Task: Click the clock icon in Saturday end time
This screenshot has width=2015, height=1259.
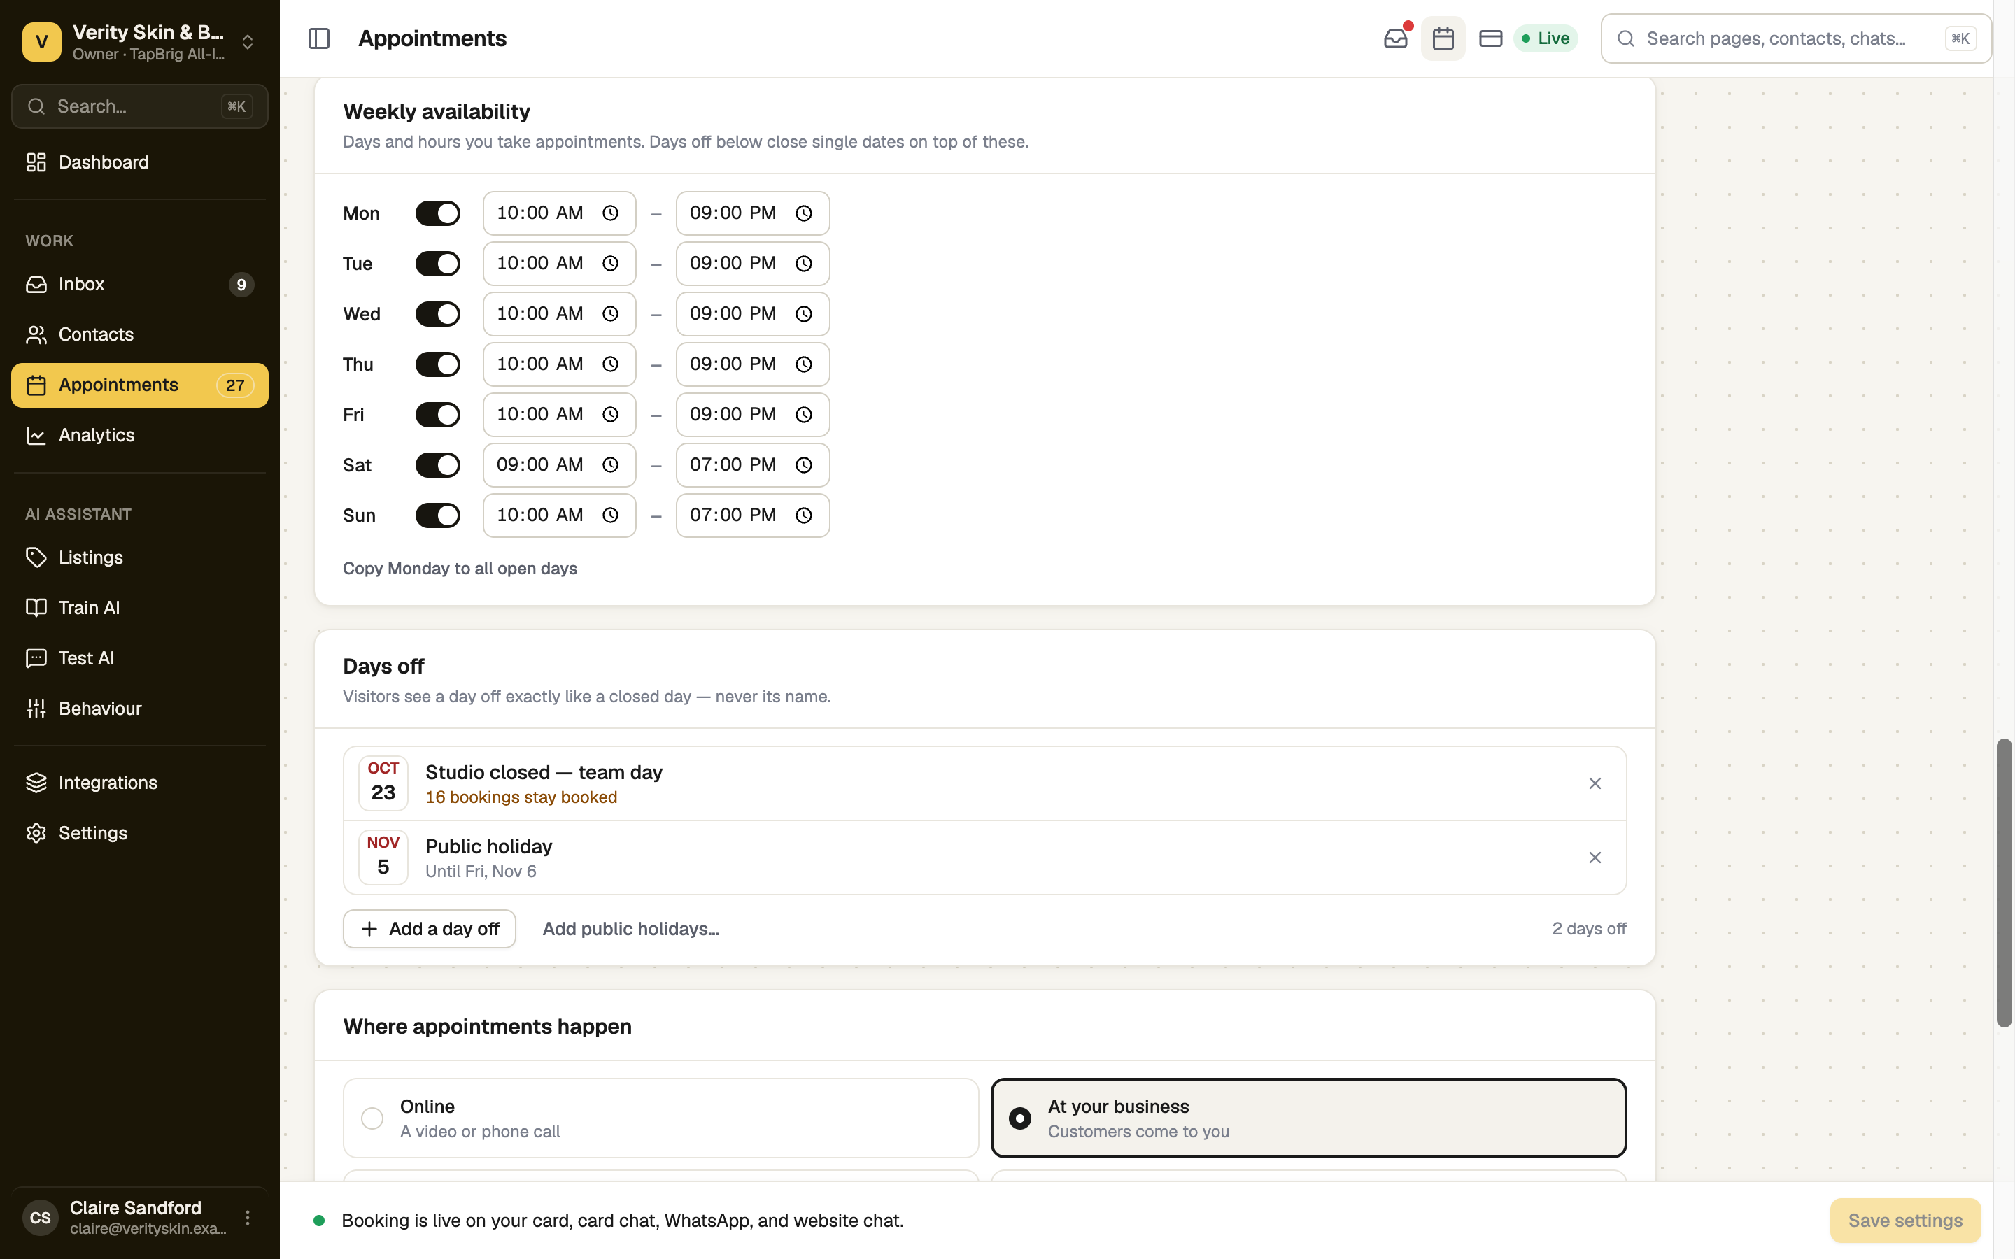Action: click(x=803, y=464)
